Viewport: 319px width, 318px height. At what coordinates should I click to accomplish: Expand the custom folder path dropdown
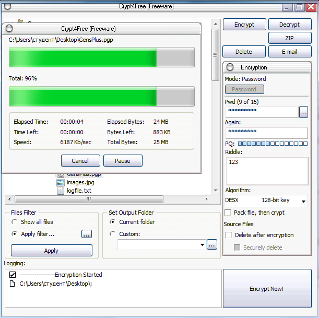click(202, 244)
